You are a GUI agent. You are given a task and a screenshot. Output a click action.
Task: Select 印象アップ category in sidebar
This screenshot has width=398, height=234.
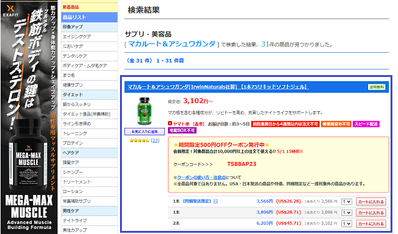coord(89,27)
